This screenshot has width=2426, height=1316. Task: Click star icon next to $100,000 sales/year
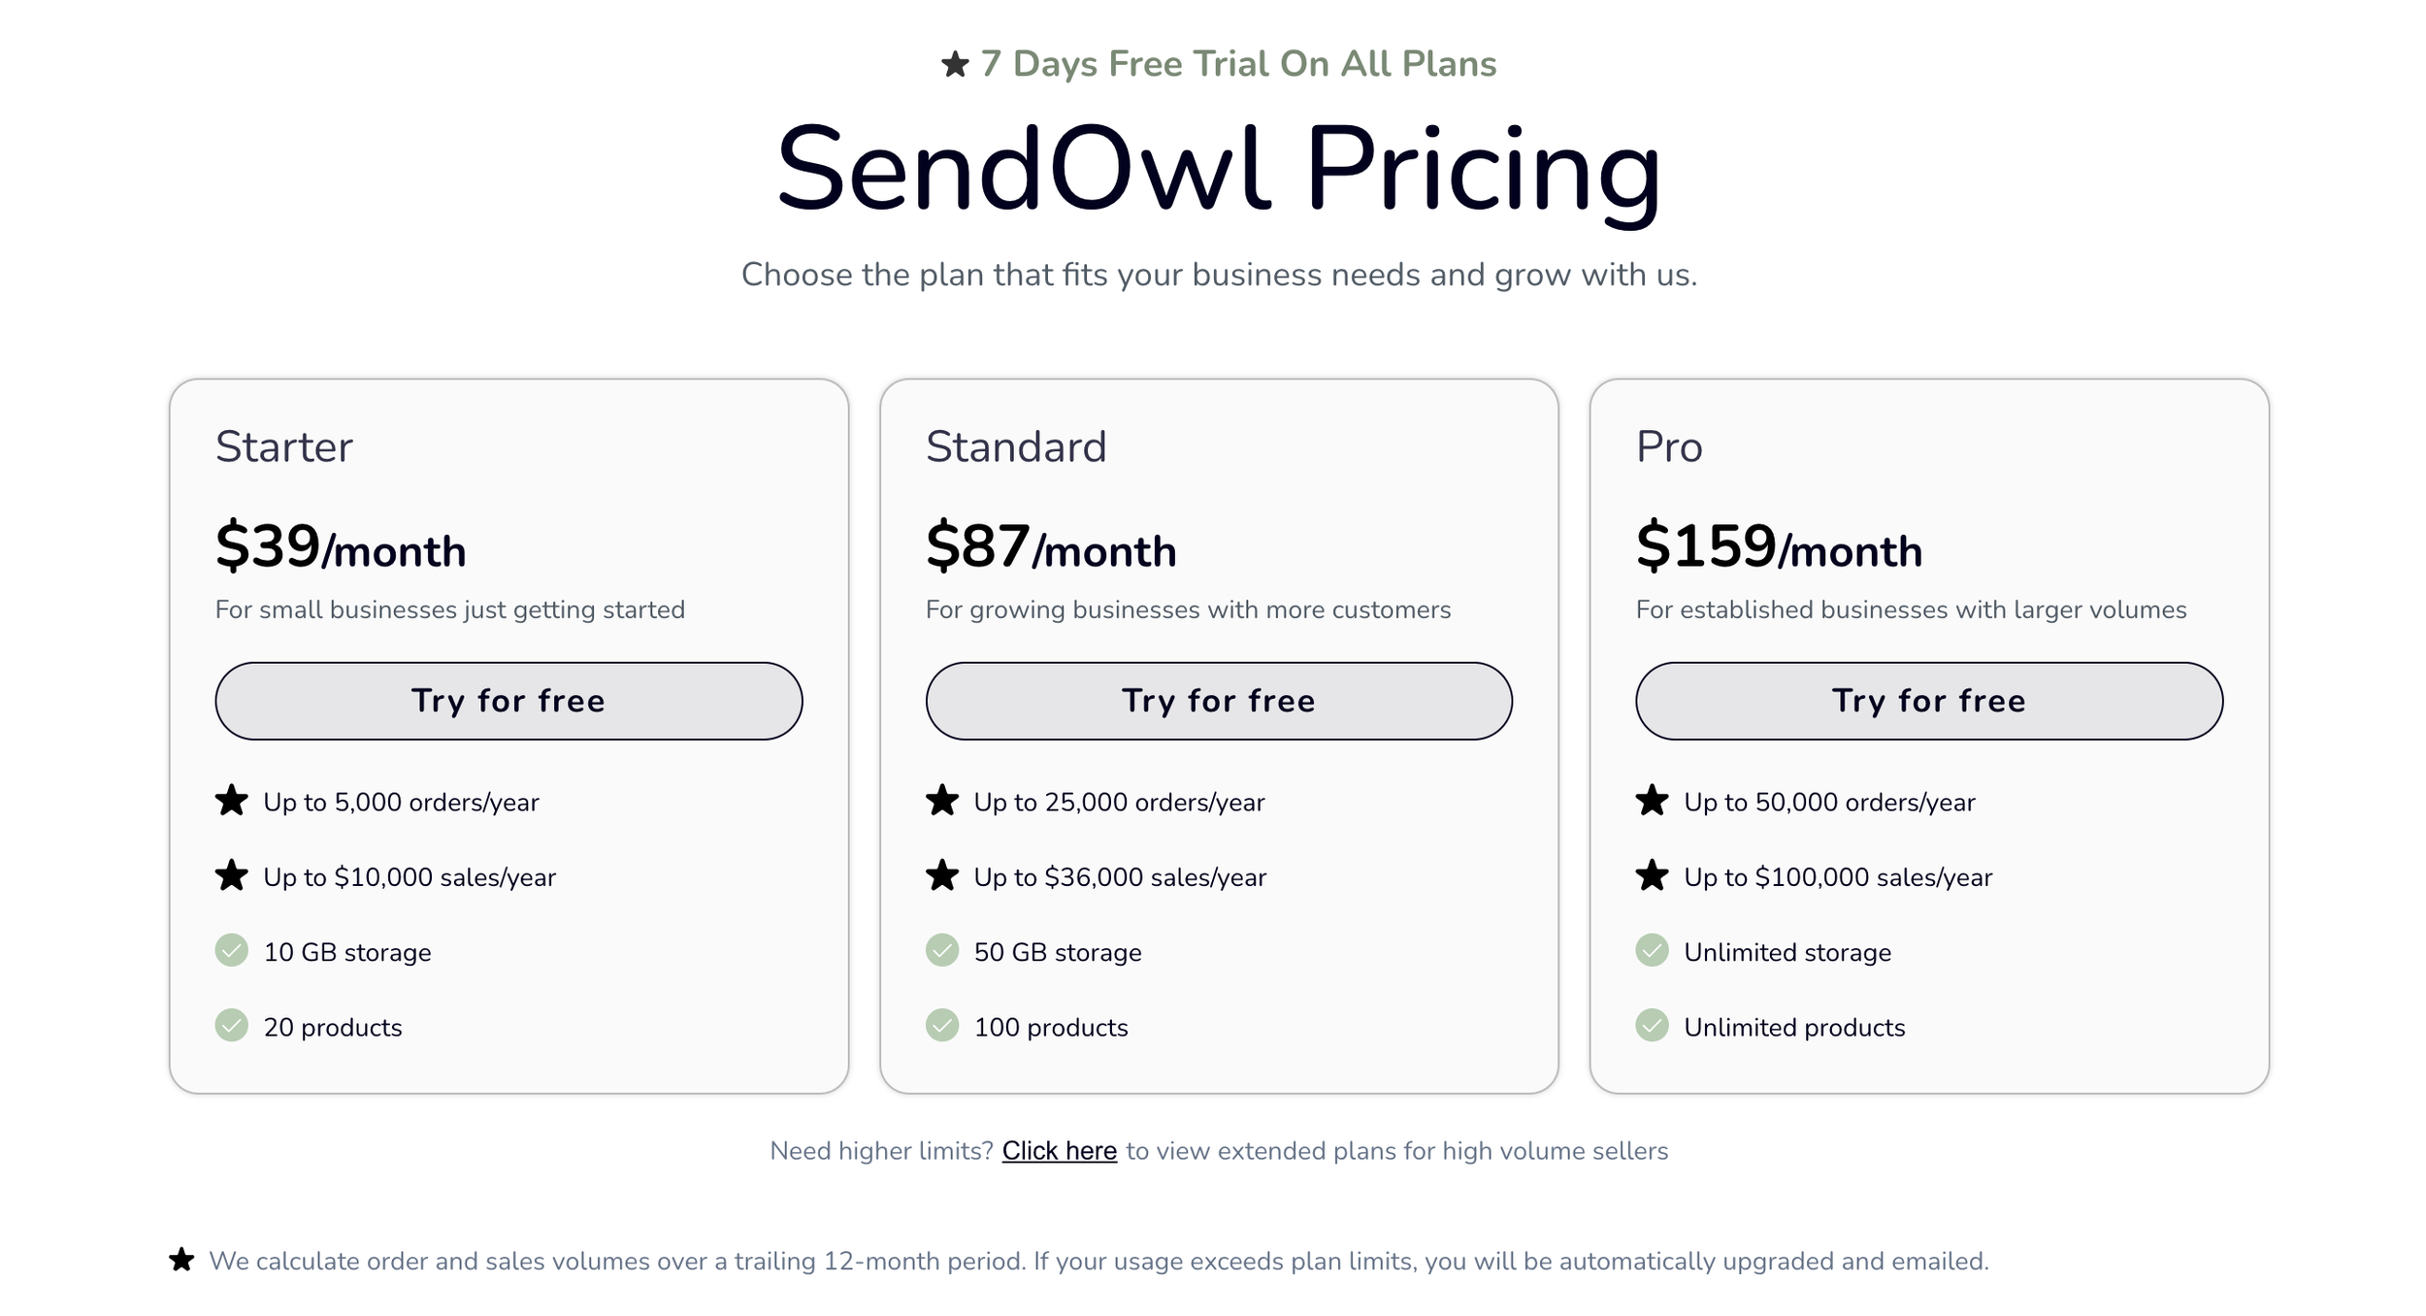click(x=1652, y=875)
